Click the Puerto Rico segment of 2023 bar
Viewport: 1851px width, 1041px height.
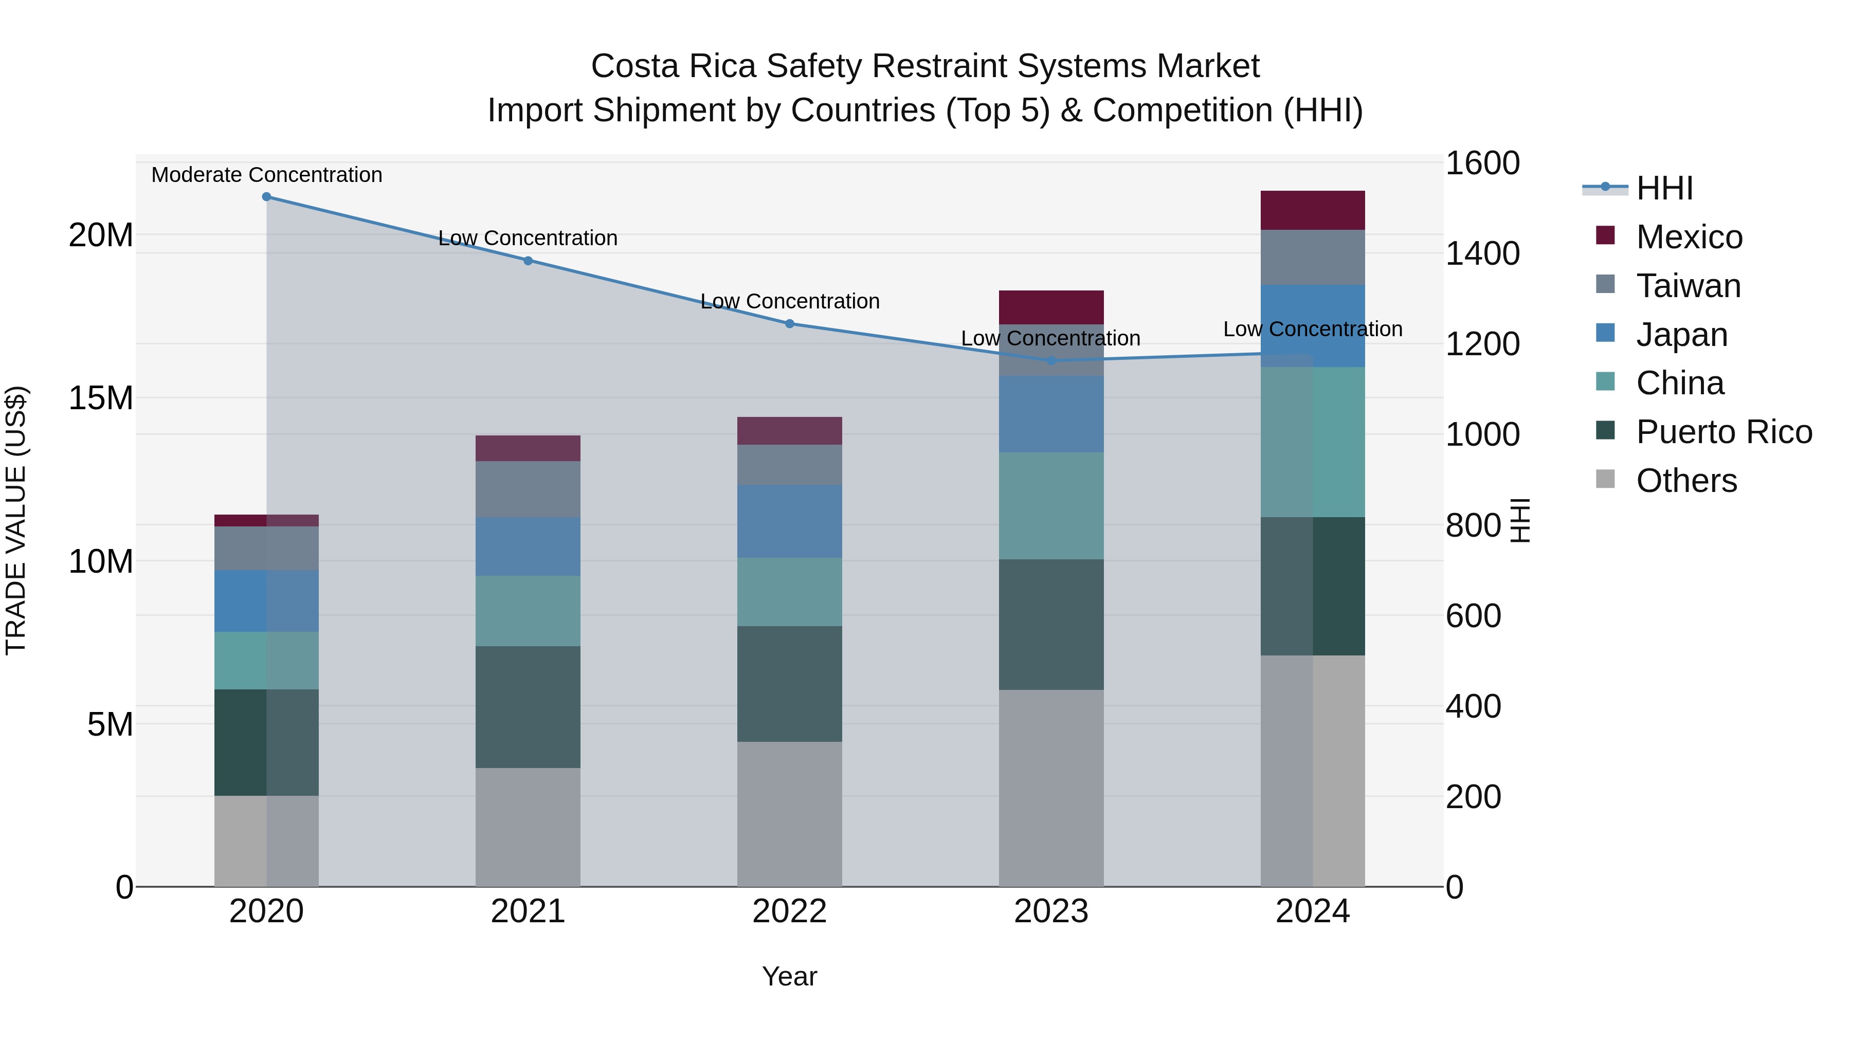point(1051,625)
